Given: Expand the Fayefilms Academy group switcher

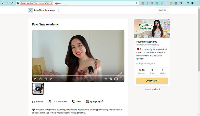Looking at the screenshot, I should 59,11.
